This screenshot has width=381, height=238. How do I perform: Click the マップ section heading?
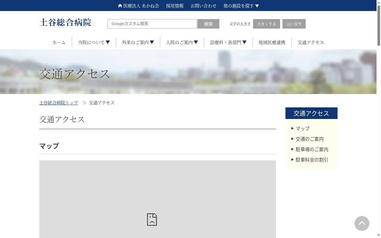49,146
